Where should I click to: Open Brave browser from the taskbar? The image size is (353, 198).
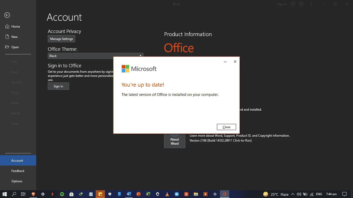pyautogui.click(x=33, y=194)
